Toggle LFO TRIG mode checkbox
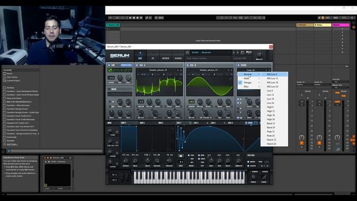This screenshot has height=201, width=357. (x=189, y=155)
